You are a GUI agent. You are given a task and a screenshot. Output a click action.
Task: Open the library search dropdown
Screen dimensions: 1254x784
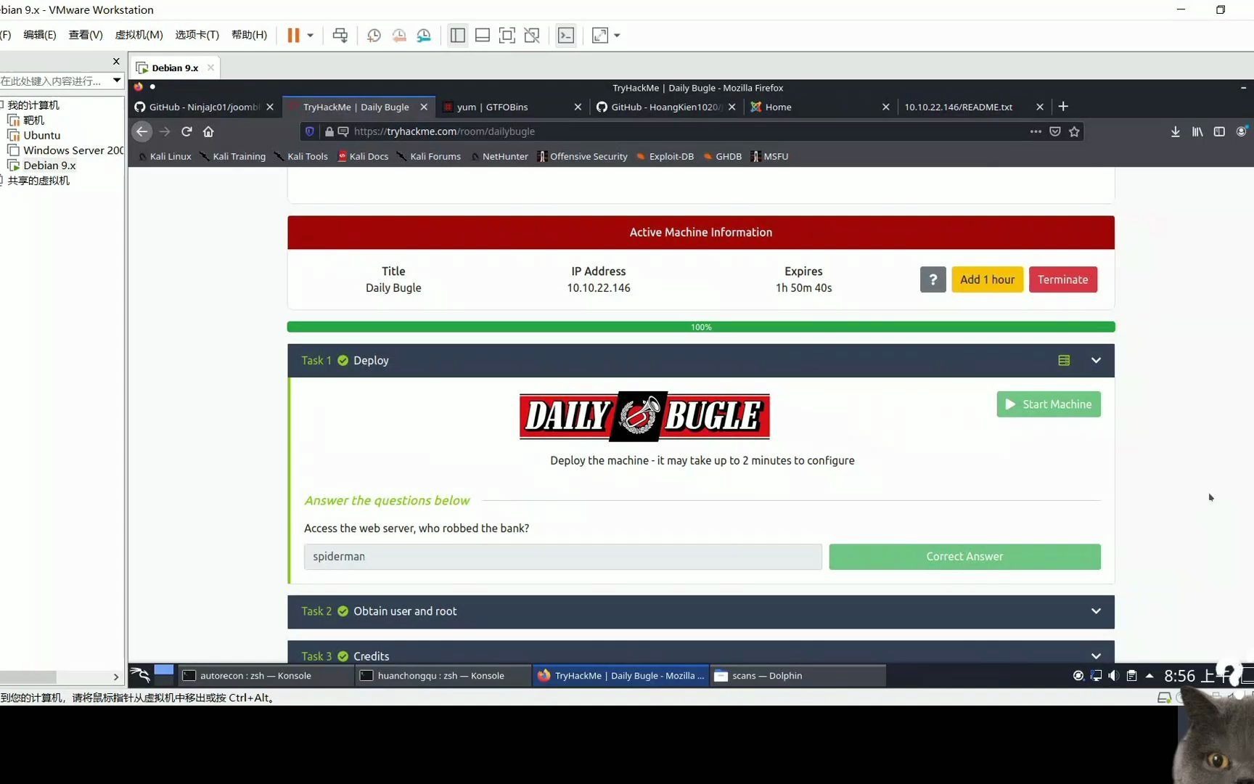tap(117, 81)
